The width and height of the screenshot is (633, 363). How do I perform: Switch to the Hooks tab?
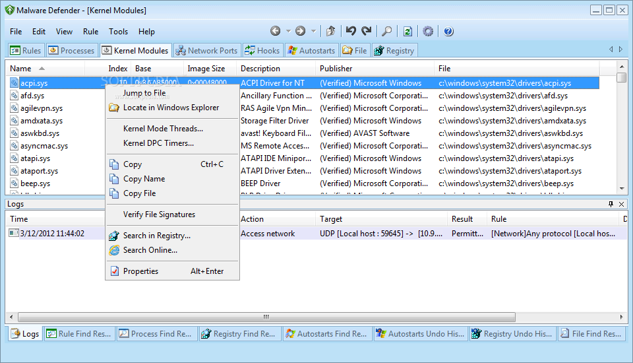pos(262,51)
